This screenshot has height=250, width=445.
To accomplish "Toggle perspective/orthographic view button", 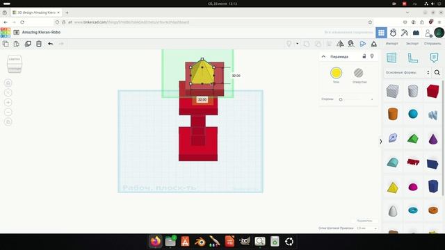I will coord(8,122).
